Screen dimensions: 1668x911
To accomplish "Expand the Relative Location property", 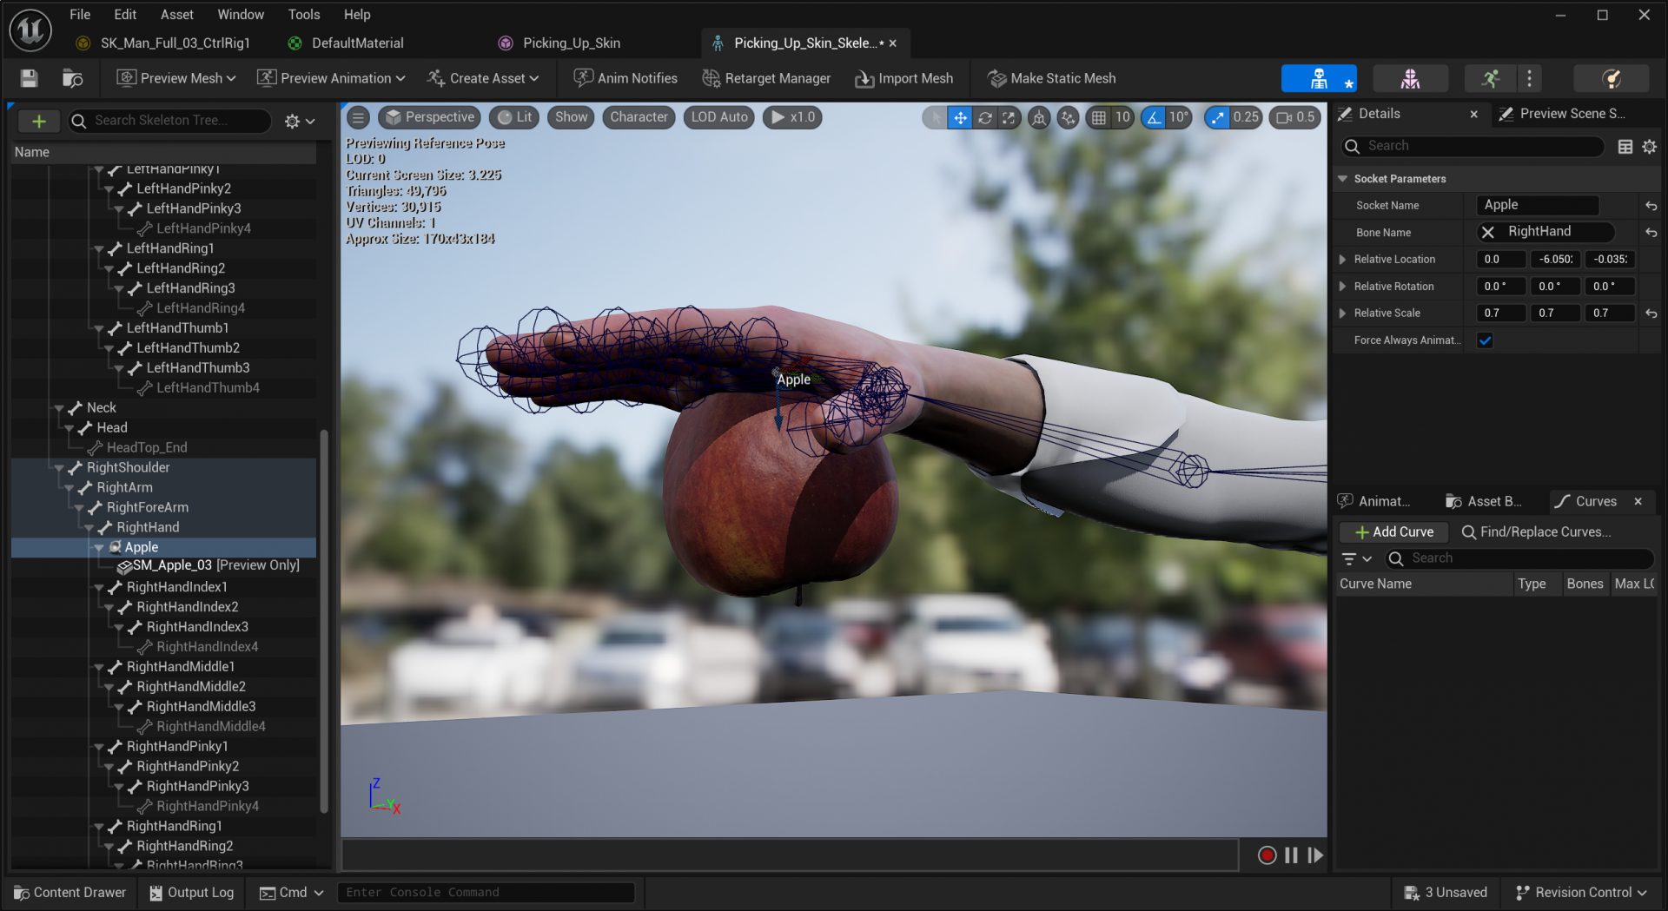I will (1342, 260).
